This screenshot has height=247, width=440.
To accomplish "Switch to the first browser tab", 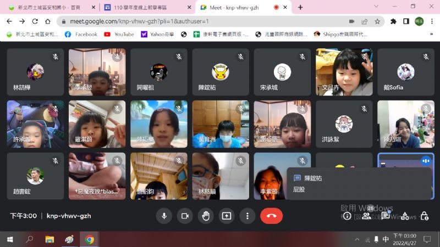I will tap(49, 7).
